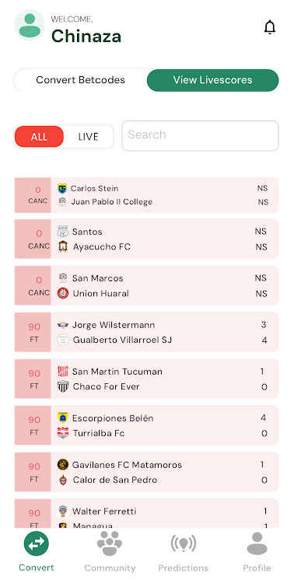Click the Carlos Stein team crest
The height and width of the screenshot is (583, 294).
(x=62, y=189)
